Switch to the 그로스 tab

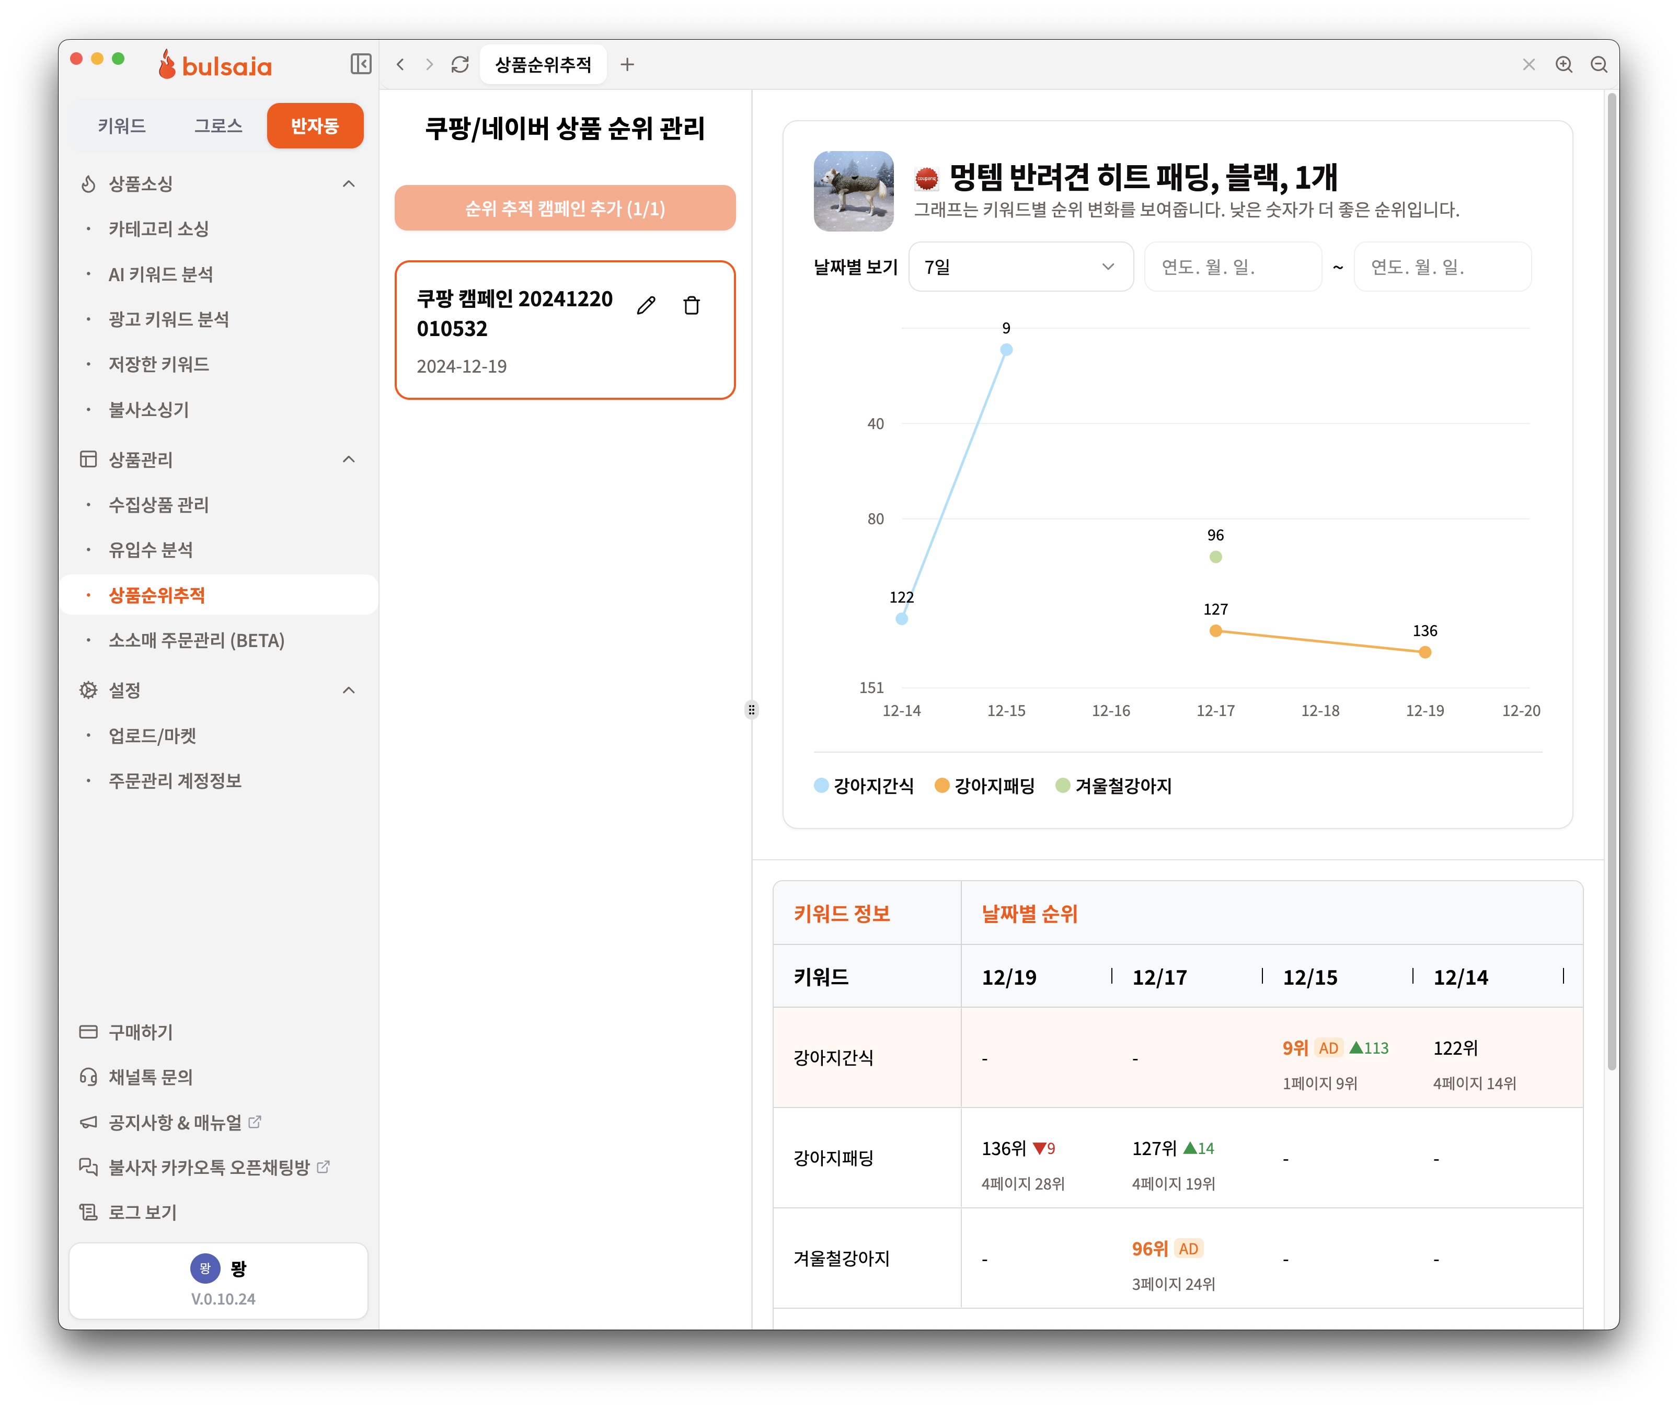pos(218,125)
